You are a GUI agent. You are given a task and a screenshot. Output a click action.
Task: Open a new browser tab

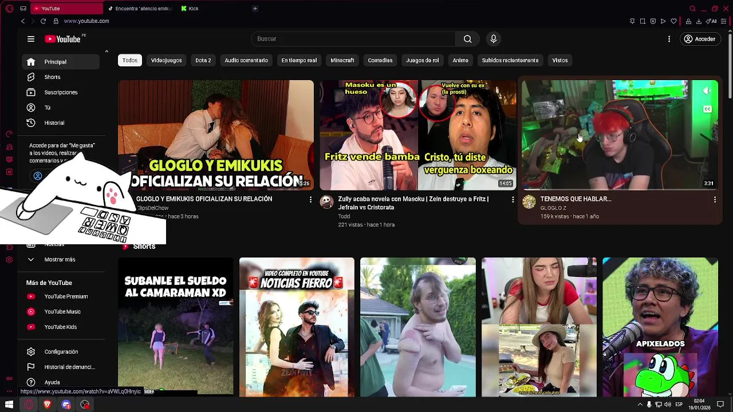coord(255,9)
